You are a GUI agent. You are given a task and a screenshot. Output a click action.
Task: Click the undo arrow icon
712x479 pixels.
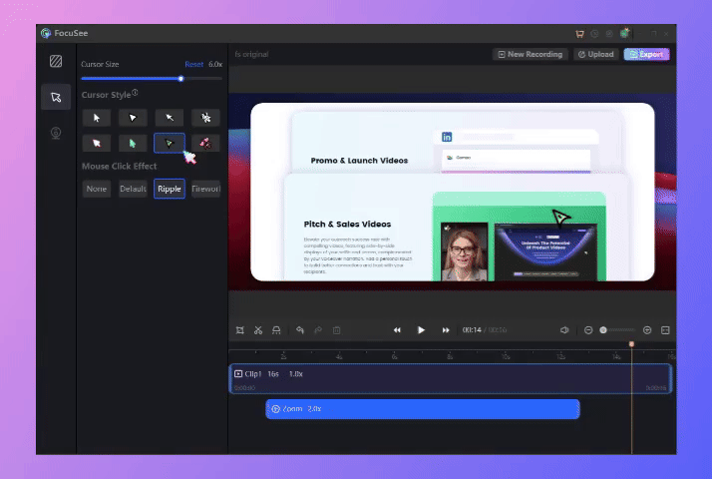(x=300, y=329)
